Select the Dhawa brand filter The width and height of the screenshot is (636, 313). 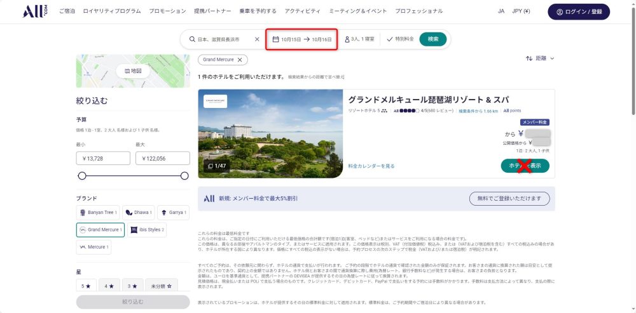138,213
